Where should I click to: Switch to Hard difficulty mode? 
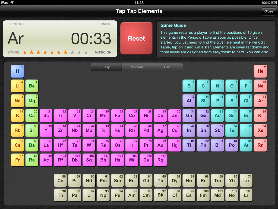click(168, 67)
